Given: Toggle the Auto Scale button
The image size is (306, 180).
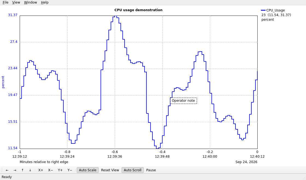Looking at the screenshot, I should point(88,170).
